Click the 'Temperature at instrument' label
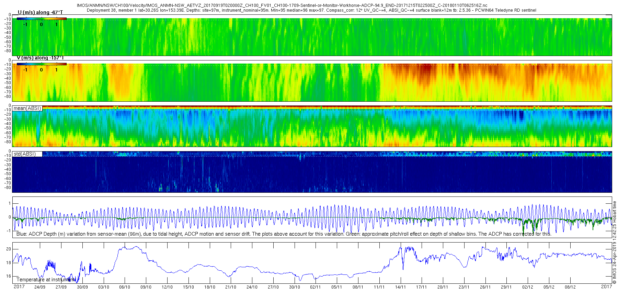Viewport: 618px width, 292px height. tap(46, 280)
